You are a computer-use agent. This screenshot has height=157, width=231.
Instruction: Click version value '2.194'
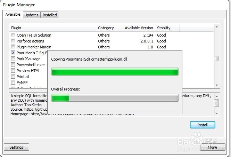click(x=148, y=35)
